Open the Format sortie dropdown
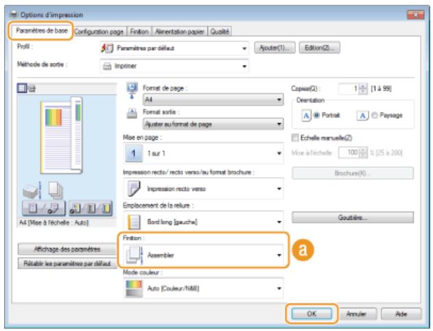 (213, 124)
